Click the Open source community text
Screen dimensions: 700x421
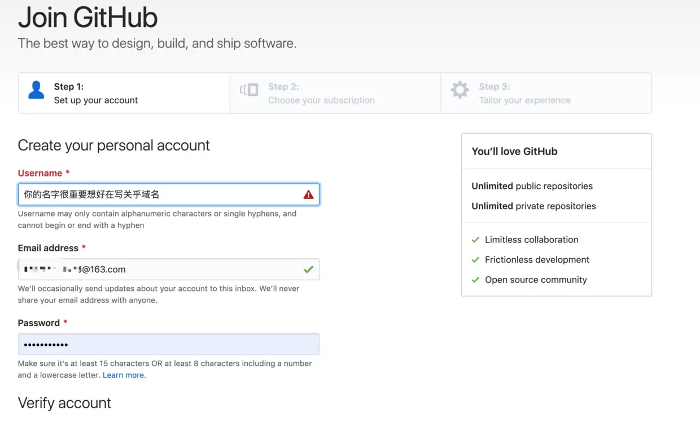point(536,280)
